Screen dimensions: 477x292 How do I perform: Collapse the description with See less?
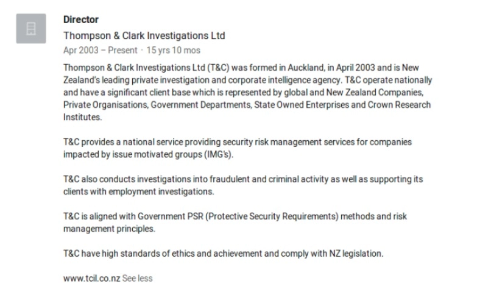coord(138,278)
